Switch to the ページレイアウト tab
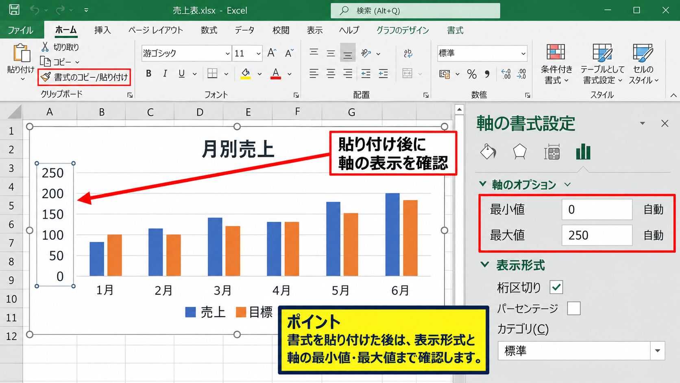 coord(156,30)
